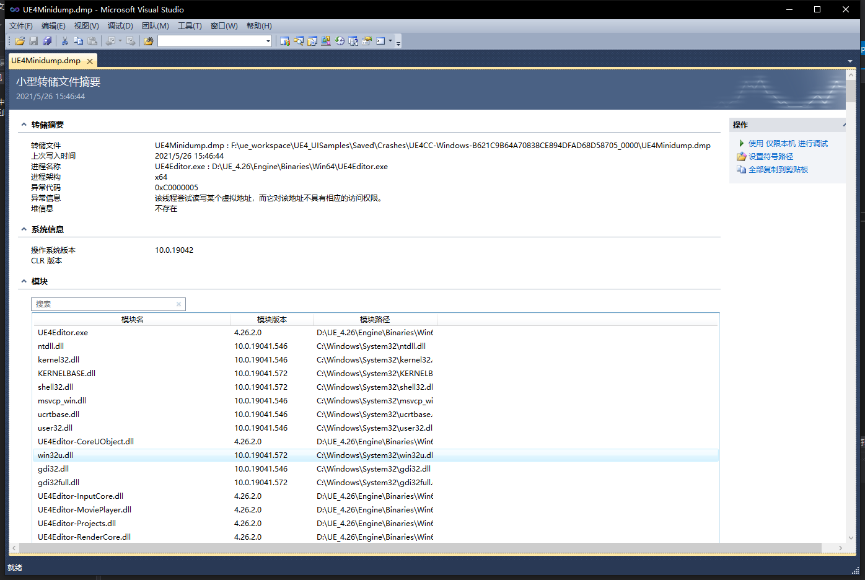865x580 pixels.
Task: Sort by the 模块版本 column header
Action: 272,319
